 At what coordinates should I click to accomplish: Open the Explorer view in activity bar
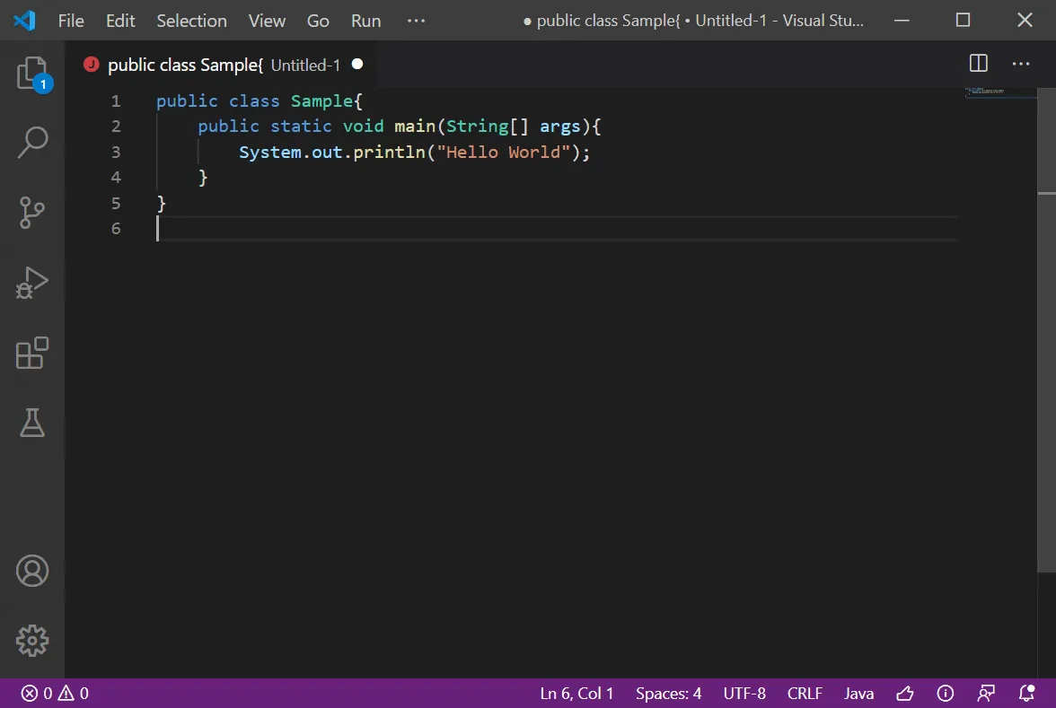32,73
